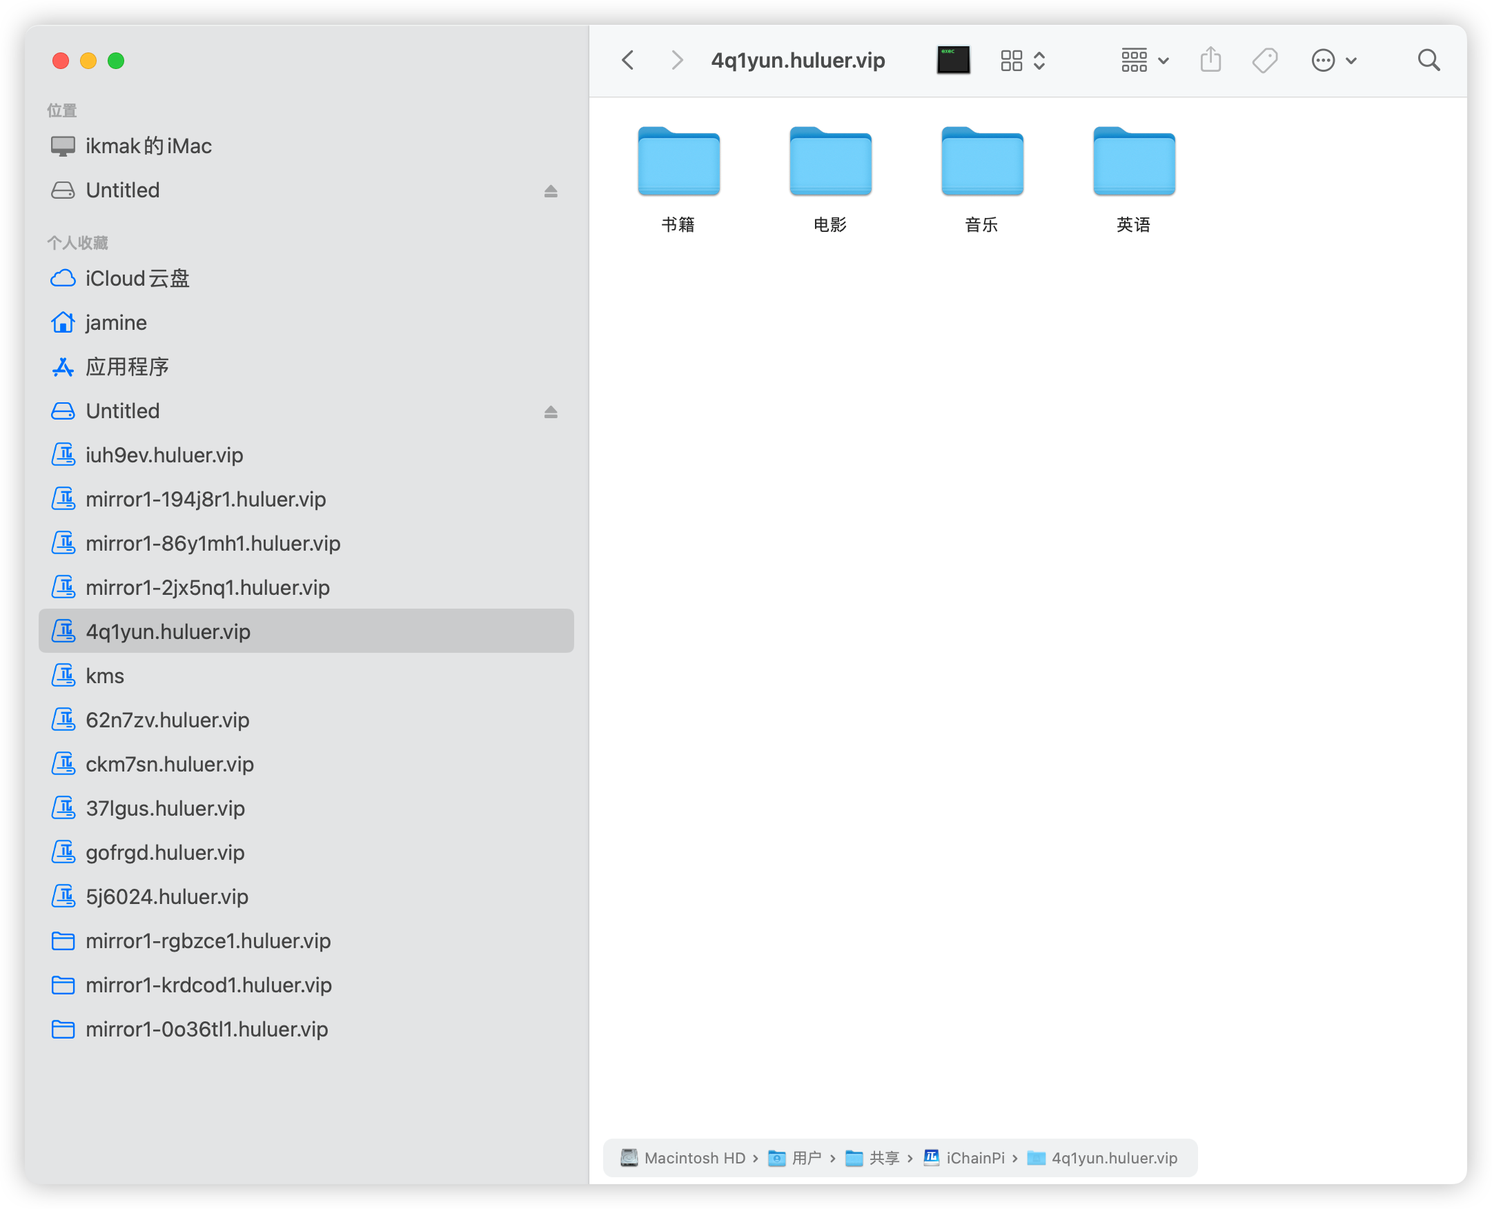Open Untitled under 个人收藏
Viewport: 1492px width, 1209px height.
306,411
